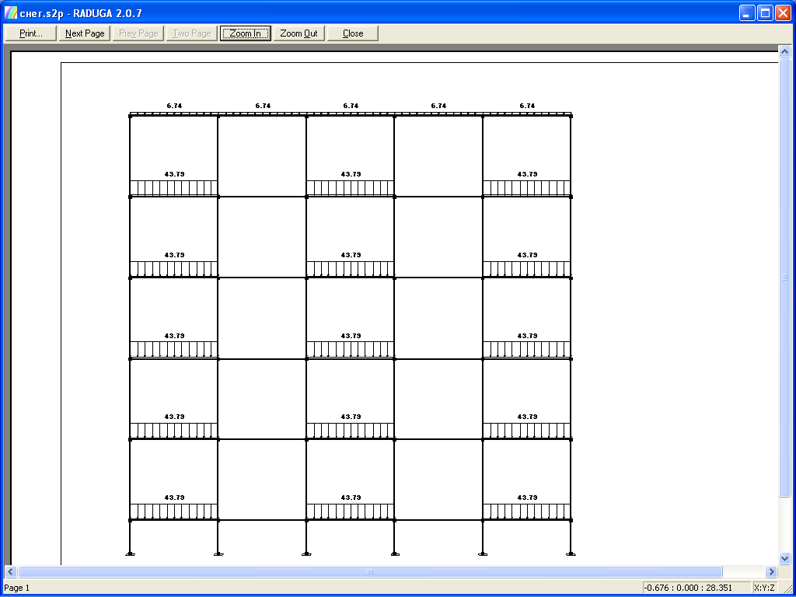Click the horizontal scrollbar thumb
Viewport: 796px width, 597px height.
pos(370,571)
